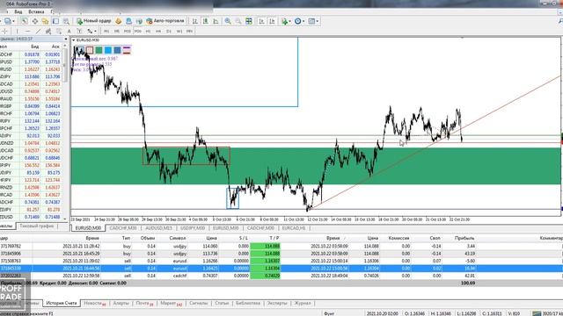Screen dimensions: 563x316
Task: Toggle the Navigator panel icon
Action: [x=45, y=21]
